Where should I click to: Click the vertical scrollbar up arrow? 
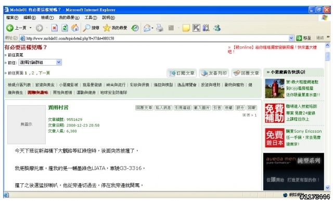(327, 45)
